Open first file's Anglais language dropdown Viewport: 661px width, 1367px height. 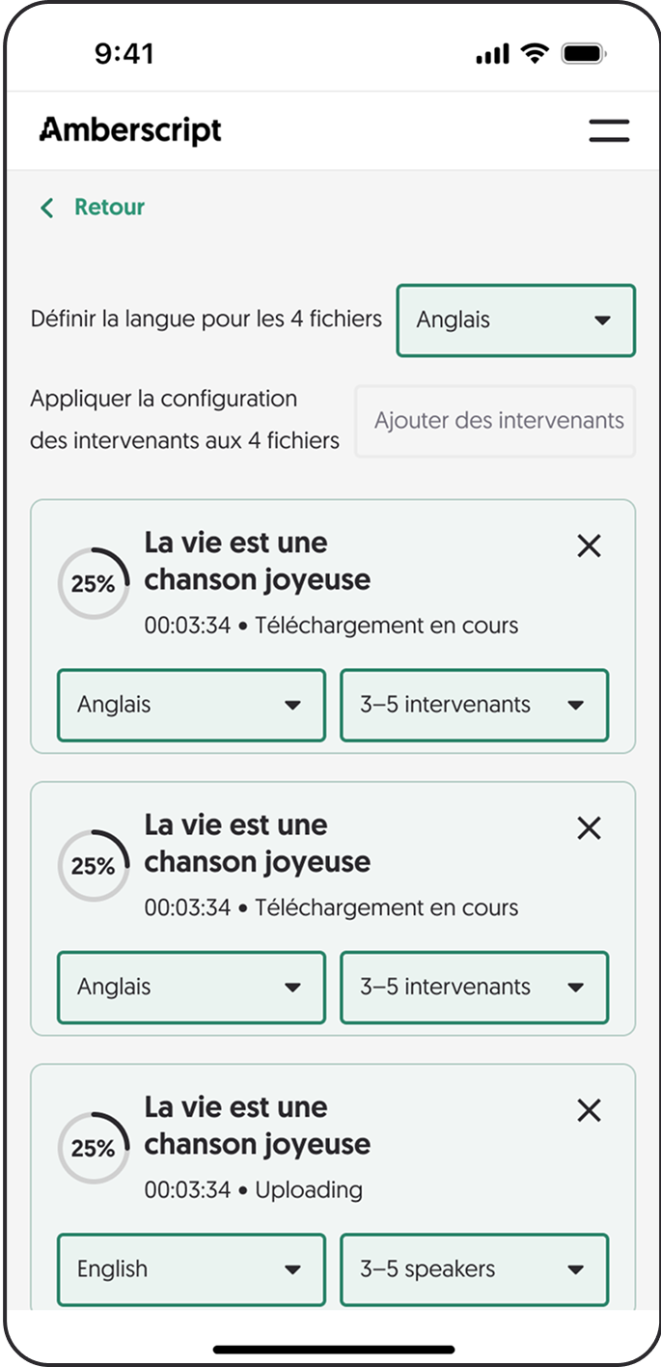191,706
